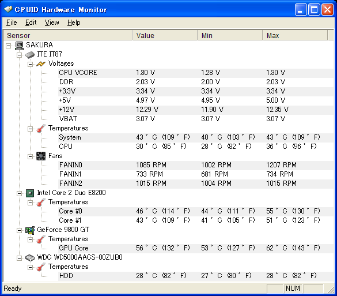Select the DDR voltage row
Screen dimensions: 337x296
tap(196, 83)
